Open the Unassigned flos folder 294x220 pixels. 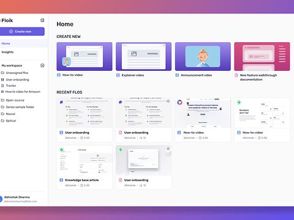click(x=15, y=73)
